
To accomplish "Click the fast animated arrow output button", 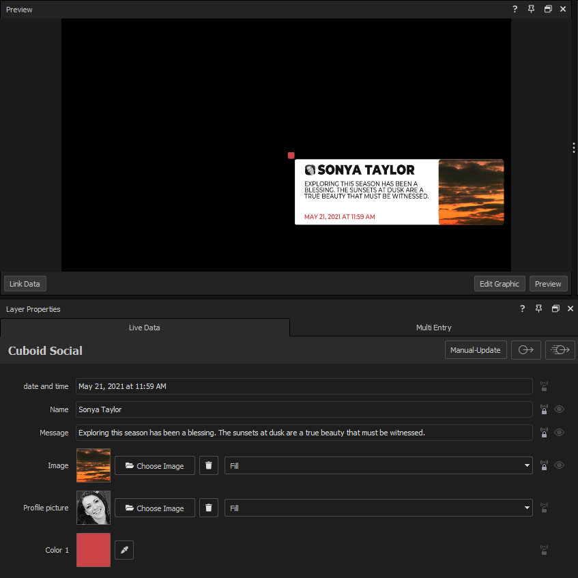I will click(560, 350).
